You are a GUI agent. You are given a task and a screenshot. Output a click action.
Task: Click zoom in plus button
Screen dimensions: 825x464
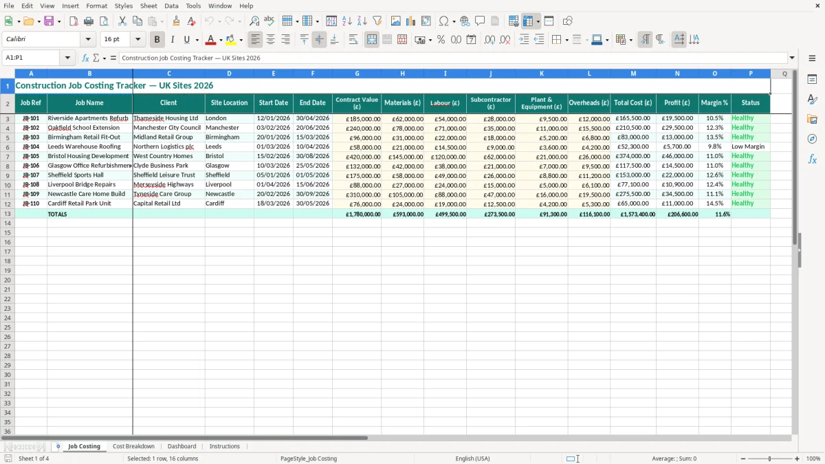pyautogui.click(x=797, y=459)
